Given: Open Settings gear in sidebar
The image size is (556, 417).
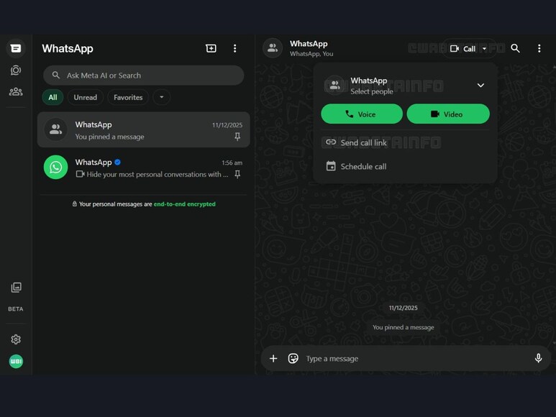Looking at the screenshot, I should (16, 339).
